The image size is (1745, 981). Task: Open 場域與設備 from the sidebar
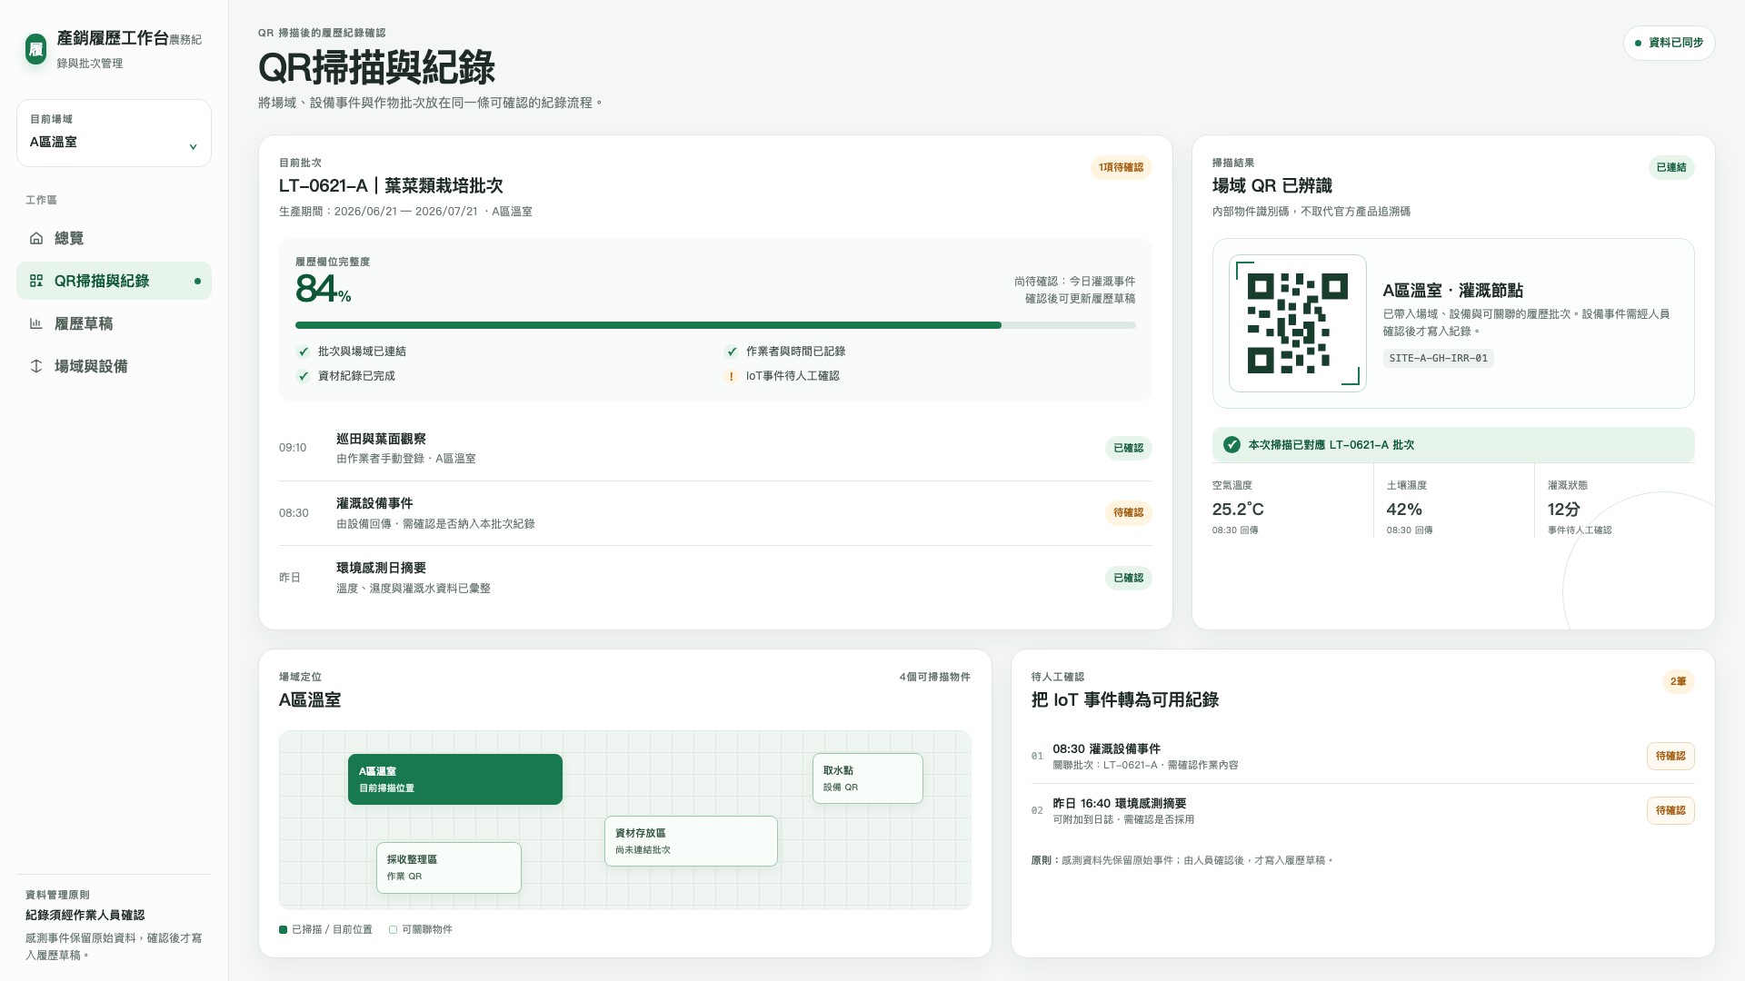[114, 366]
